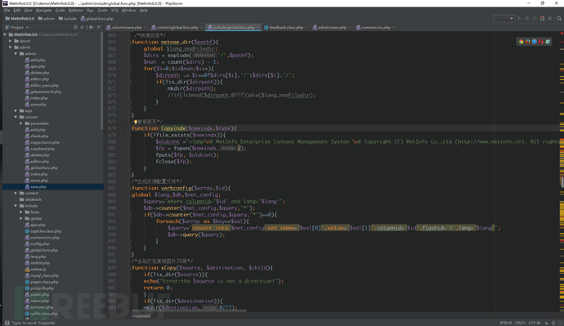This screenshot has width=564, height=326.
Task: Switch to common.inc.php tab
Action: coord(375,27)
